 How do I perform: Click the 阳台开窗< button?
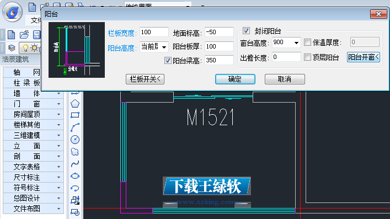point(364,57)
